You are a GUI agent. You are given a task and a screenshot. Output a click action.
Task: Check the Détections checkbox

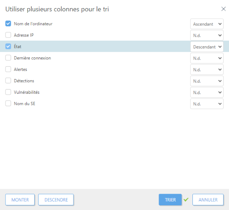8,81
